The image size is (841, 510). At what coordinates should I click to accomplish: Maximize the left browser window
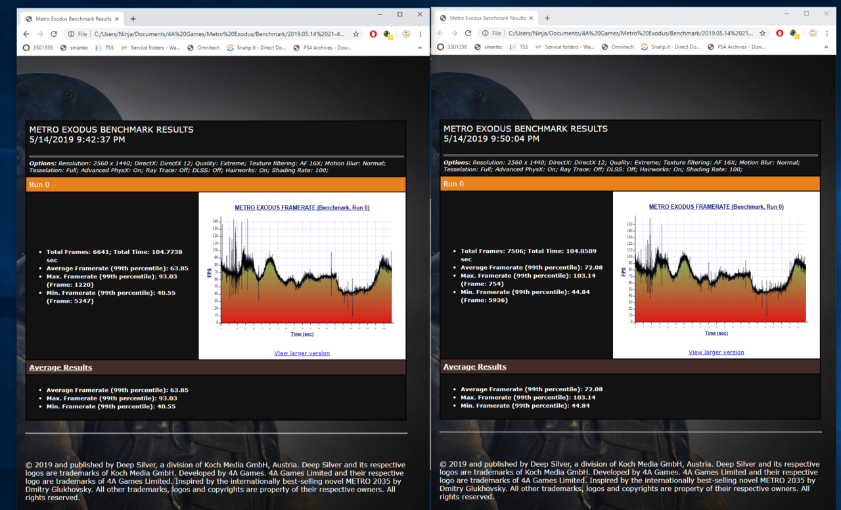(x=399, y=14)
